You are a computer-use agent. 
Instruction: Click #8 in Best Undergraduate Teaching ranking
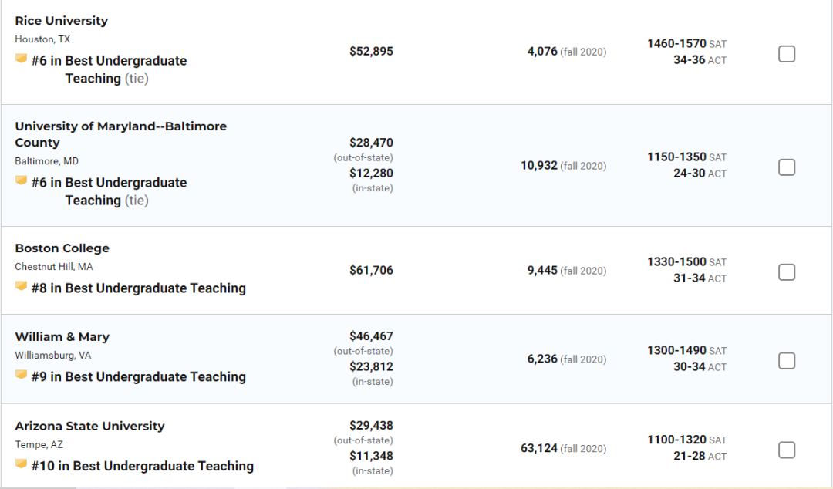[x=139, y=288]
